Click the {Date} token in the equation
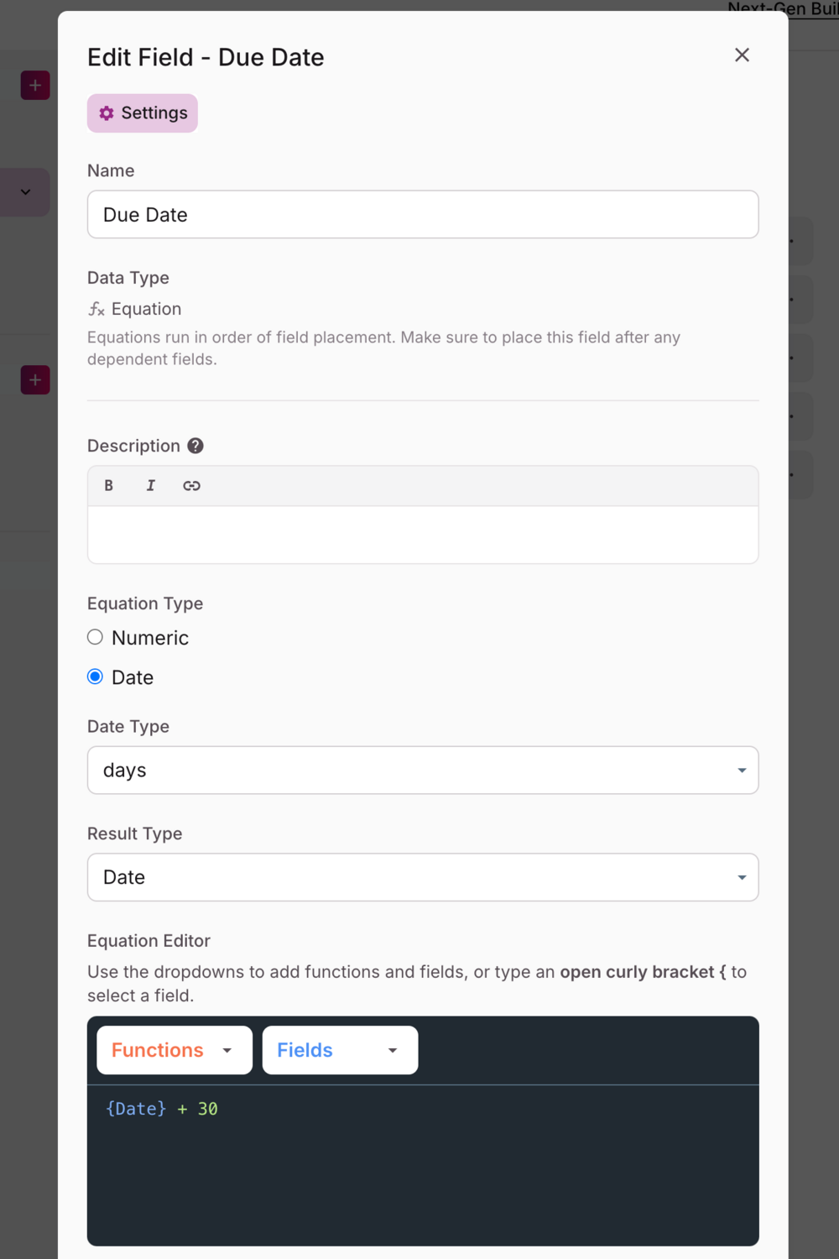The width and height of the screenshot is (839, 1259). [137, 1109]
